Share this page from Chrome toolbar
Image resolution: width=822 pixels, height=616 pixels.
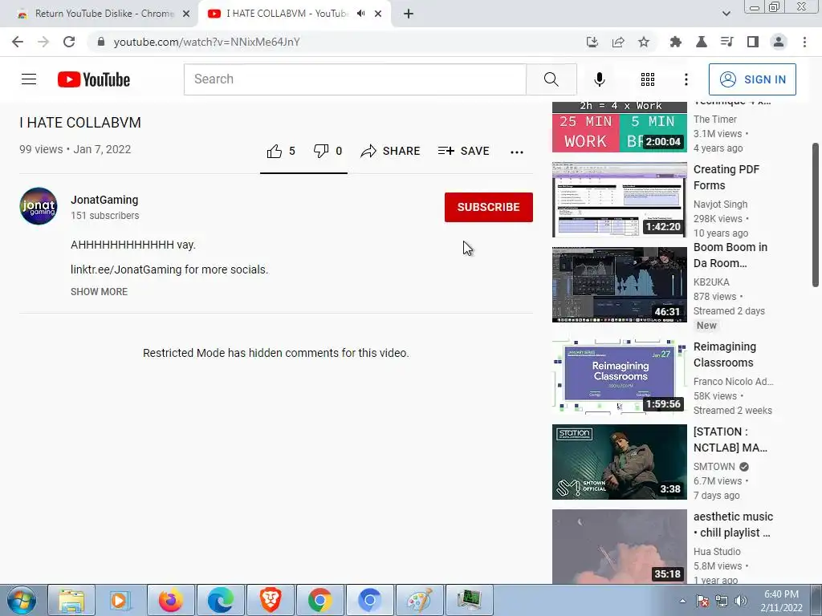(618, 42)
